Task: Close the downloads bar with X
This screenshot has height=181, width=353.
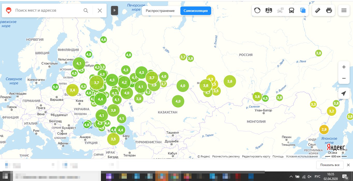Action: click(x=348, y=165)
